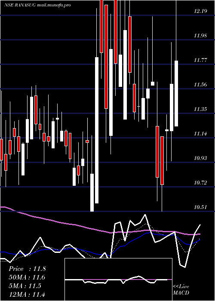The width and height of the screenshot is (215, 301).
Task: Select the 11.98 price axis label
Action: (200, 36)
